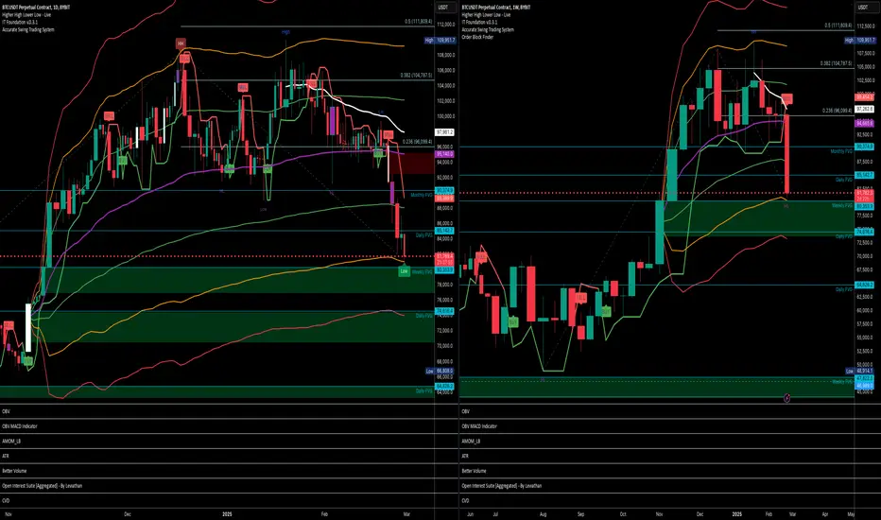881x520 pixels.
Task: Click the 112,000.0 level on 1D price scale
Action: pyautogui.click(x=445, y=25)
